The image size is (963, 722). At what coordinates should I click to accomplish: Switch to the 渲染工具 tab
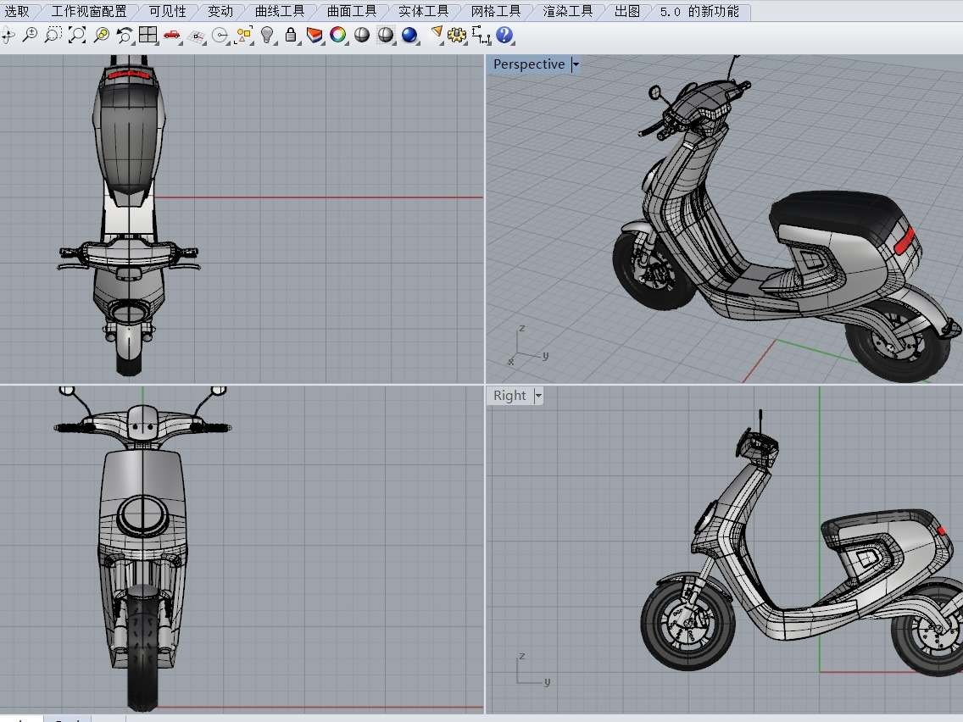click(x=567, y=11)
